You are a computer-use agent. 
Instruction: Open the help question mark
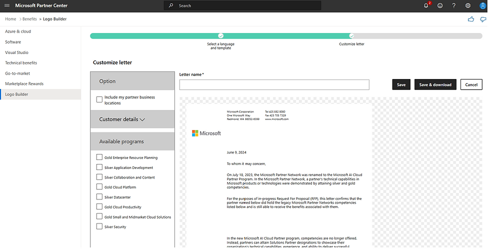click(454, 5)
